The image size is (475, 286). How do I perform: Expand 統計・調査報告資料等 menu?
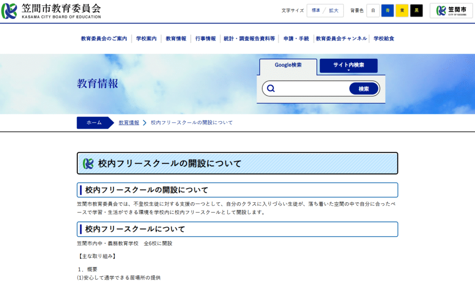click(249, 39)
